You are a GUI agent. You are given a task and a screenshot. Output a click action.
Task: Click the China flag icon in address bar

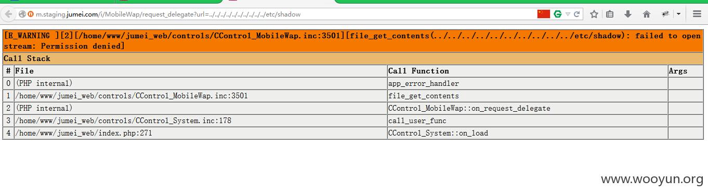[544, 14]
